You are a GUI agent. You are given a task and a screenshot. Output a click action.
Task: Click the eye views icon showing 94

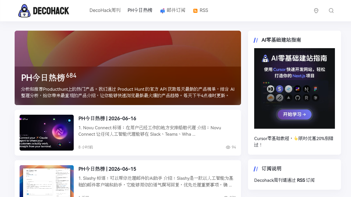[x=228, y=147]
